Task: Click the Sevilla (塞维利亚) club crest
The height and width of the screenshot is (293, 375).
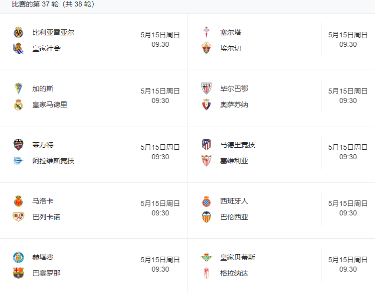Action: pos(206,161)
